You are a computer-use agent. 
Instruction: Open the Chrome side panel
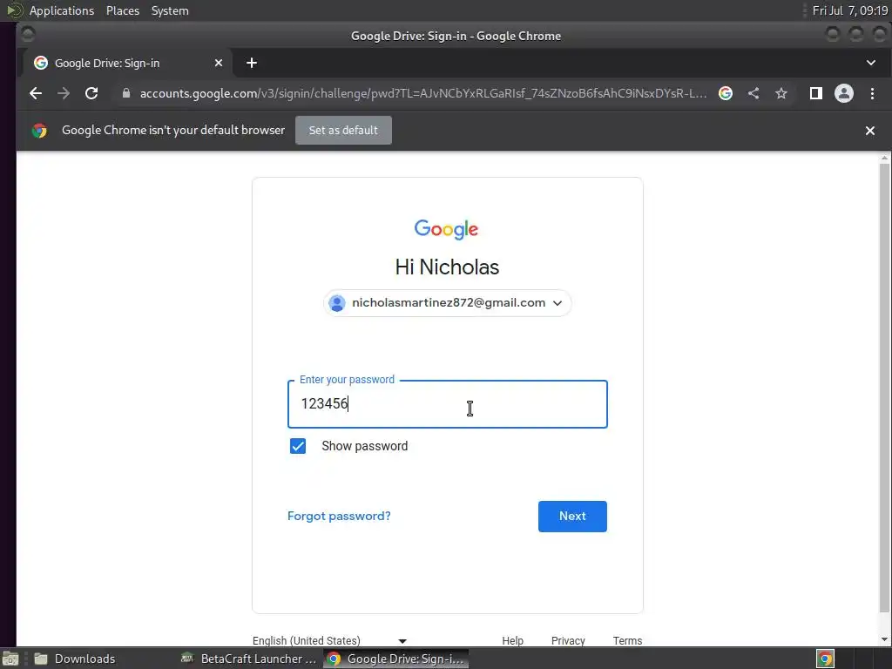coord(815,93)
